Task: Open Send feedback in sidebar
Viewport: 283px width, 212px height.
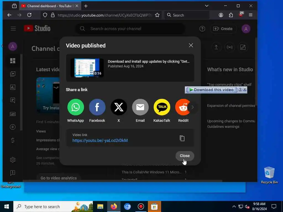Action: pos(13,173)
